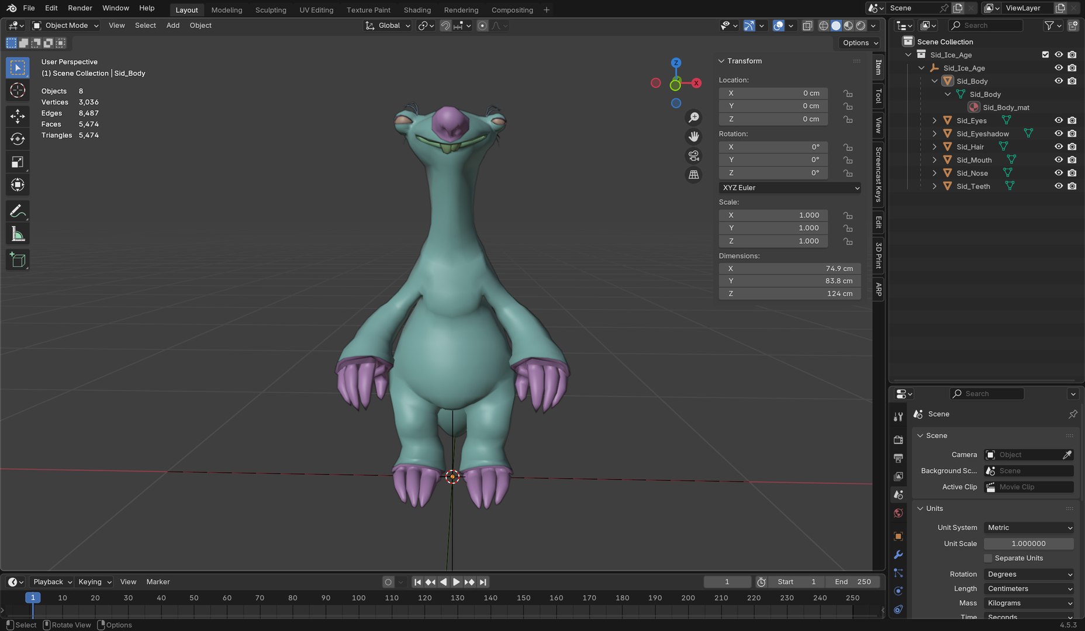Open the timeline Marker menu

point(158,582)
